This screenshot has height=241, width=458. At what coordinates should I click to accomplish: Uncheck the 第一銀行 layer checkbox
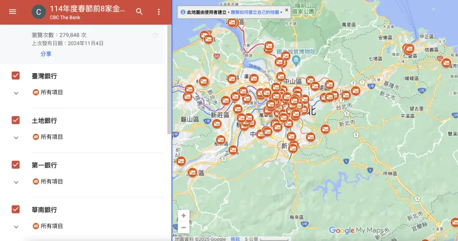[16, 165]
